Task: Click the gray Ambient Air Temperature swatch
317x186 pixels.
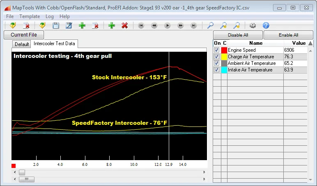Action: pos(224,63)
